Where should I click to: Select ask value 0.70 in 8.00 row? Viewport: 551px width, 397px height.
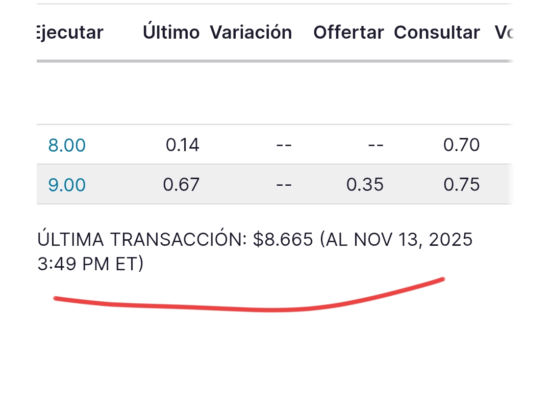(x=461, y=146)
